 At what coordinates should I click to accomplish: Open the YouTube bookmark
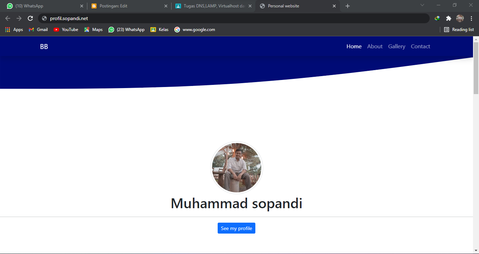pyautogui.click(x=66, y=30)
